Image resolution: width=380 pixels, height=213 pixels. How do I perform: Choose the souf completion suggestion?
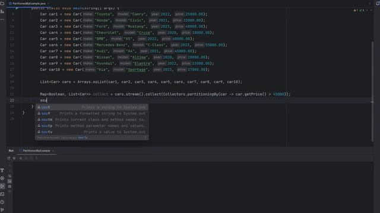(92, 114)
